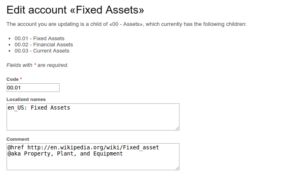Screen dimensions: 308x174
Task: Click the 'Edit account «Fixed Assets»' heading
Action: [75, 10]
